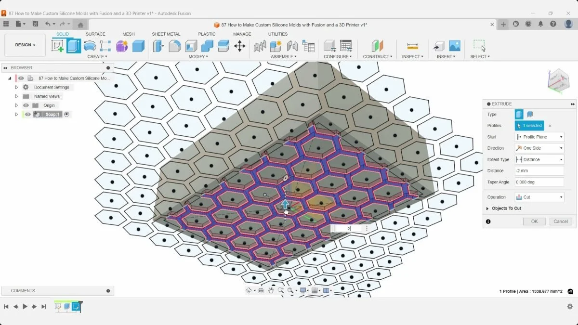Expand the Soap:1 component node
Viewport: 578px width, 325px height.
coord(16,114)
